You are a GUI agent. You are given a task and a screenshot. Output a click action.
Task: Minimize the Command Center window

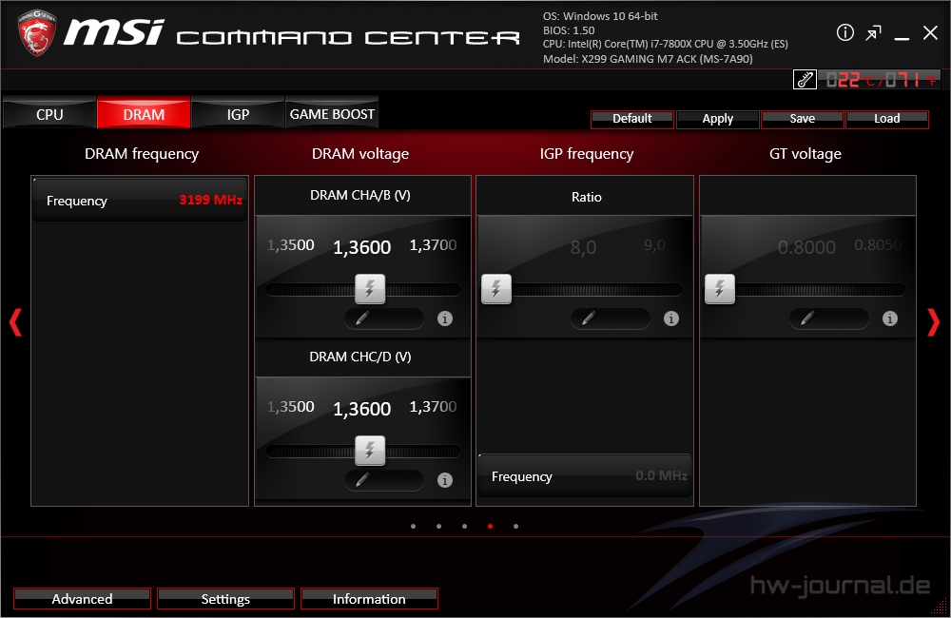[x=902, y=38]
